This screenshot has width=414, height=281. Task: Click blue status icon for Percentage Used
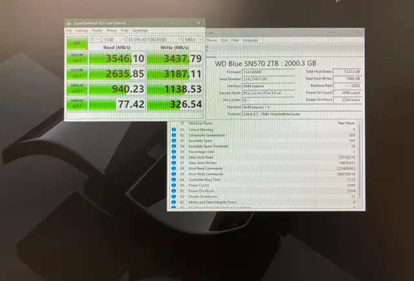click(174, 152)
